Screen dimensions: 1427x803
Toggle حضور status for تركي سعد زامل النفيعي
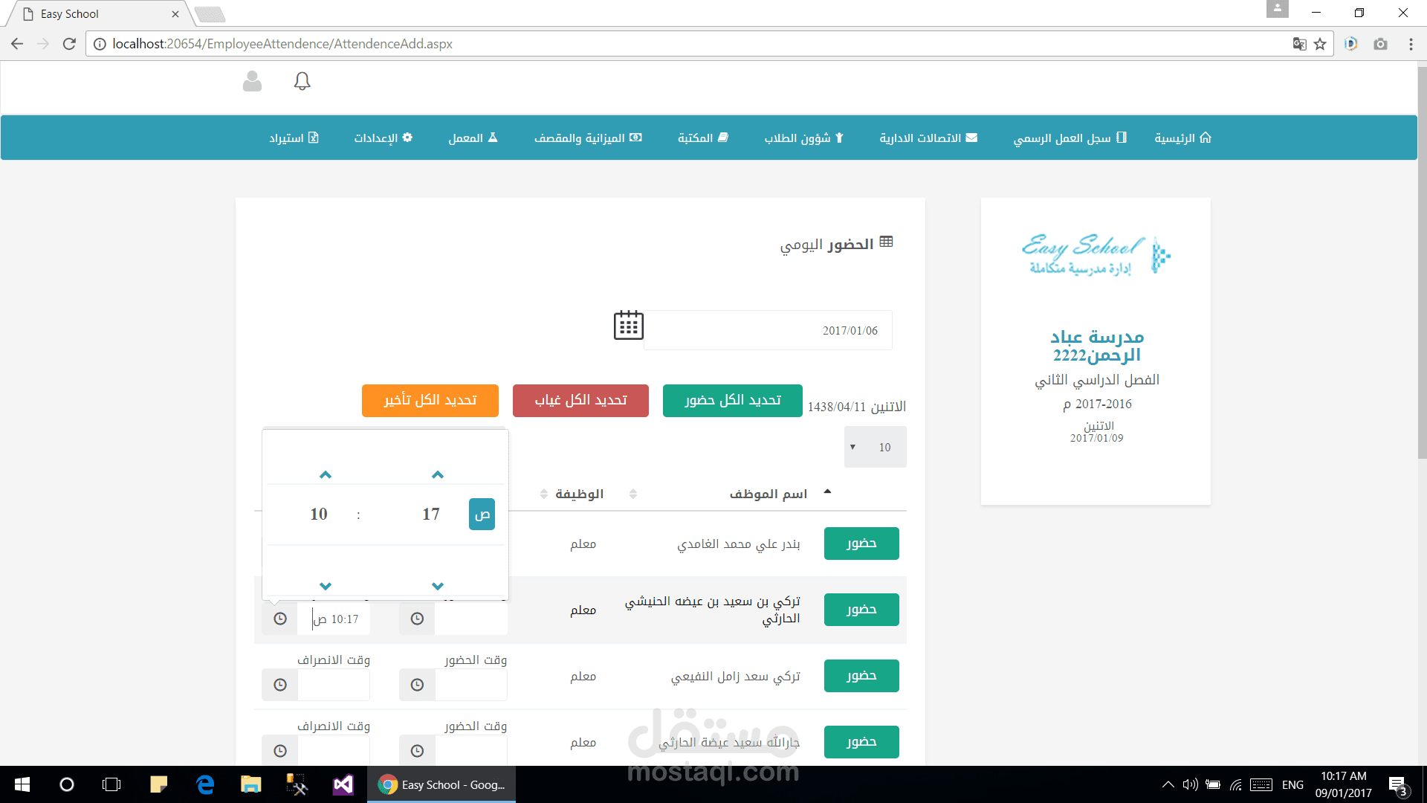tap(861, 676)
